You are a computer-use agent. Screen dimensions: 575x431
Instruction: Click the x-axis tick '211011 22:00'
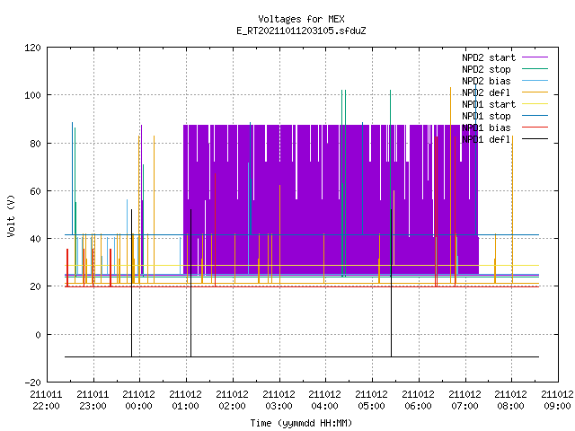click(46, 400)
